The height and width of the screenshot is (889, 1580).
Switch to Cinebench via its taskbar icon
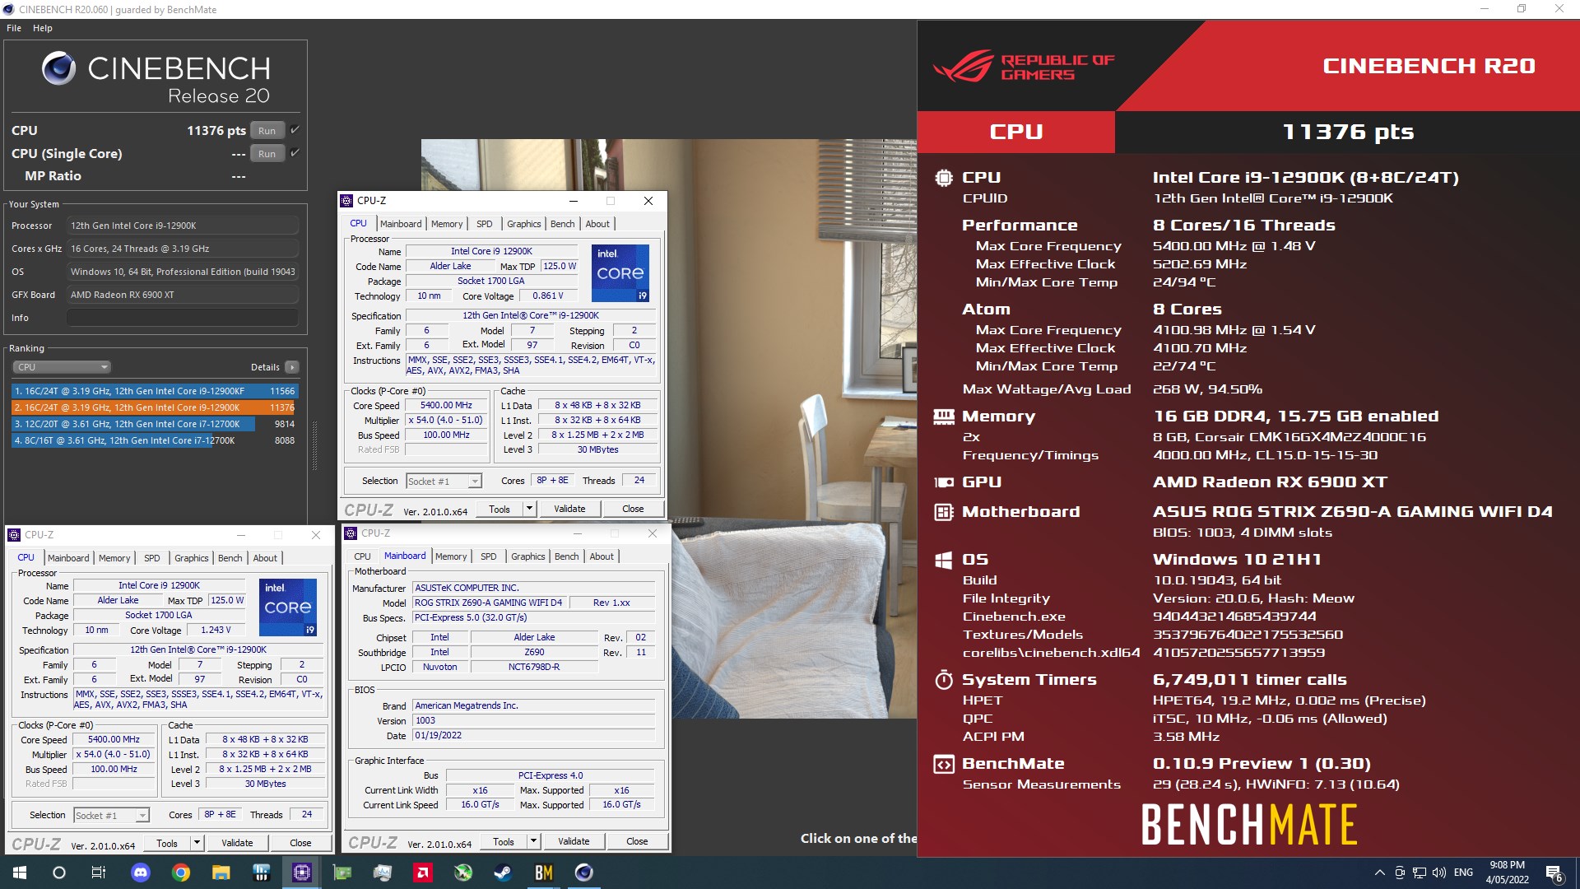coord(583,873)
